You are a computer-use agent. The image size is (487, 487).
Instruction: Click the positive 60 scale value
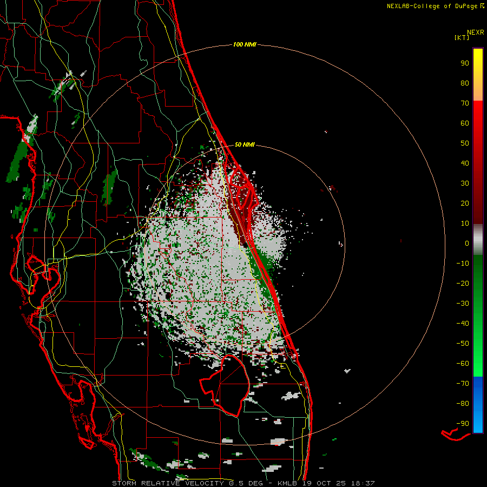[x=465, y=123]
